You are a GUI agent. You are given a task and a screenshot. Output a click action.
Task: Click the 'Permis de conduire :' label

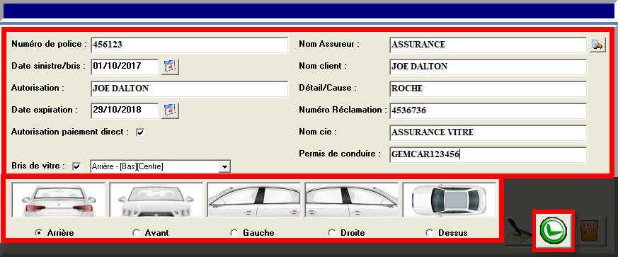point(340,154)
